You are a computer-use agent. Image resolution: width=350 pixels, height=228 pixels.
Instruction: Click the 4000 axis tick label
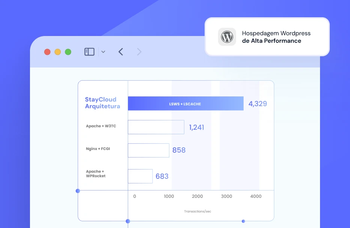coord(256,196)
